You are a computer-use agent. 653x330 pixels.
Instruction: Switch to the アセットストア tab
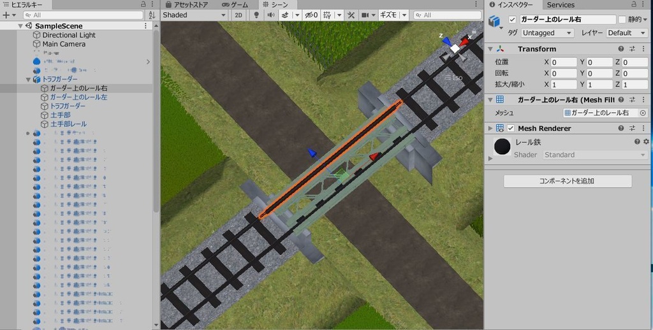[187, 4]
